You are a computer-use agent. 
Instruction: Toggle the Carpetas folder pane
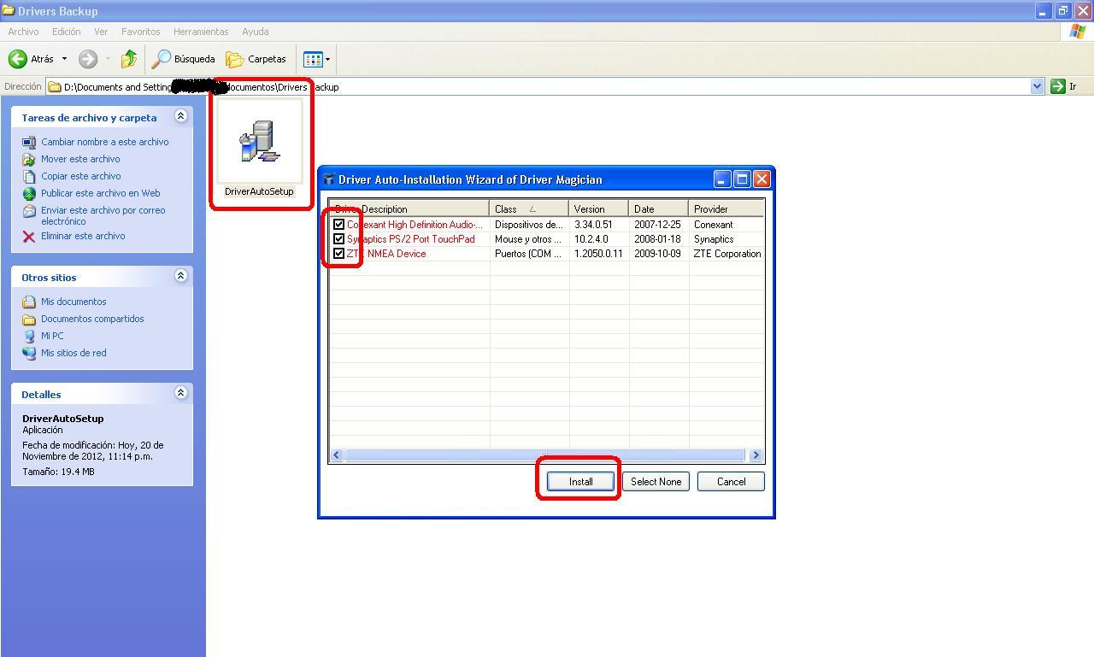[256, 59]
